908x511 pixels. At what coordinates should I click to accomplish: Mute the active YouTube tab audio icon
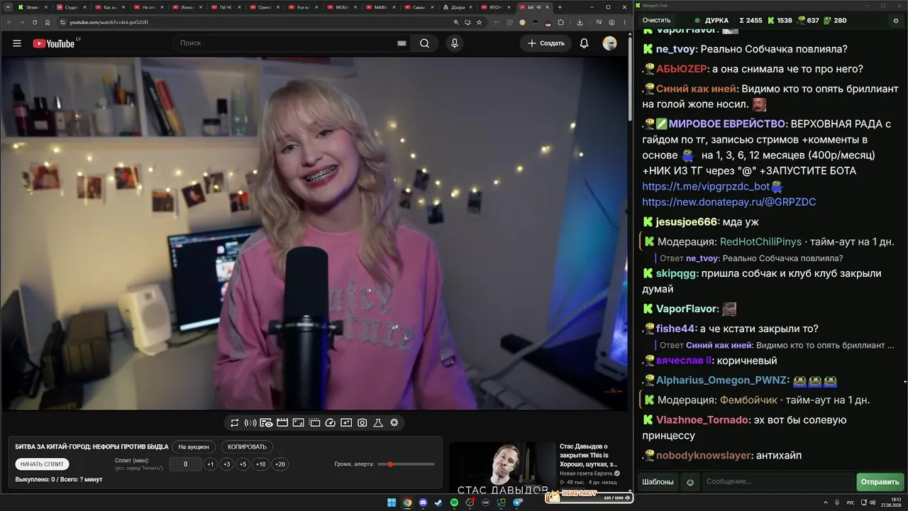(538, 7)
